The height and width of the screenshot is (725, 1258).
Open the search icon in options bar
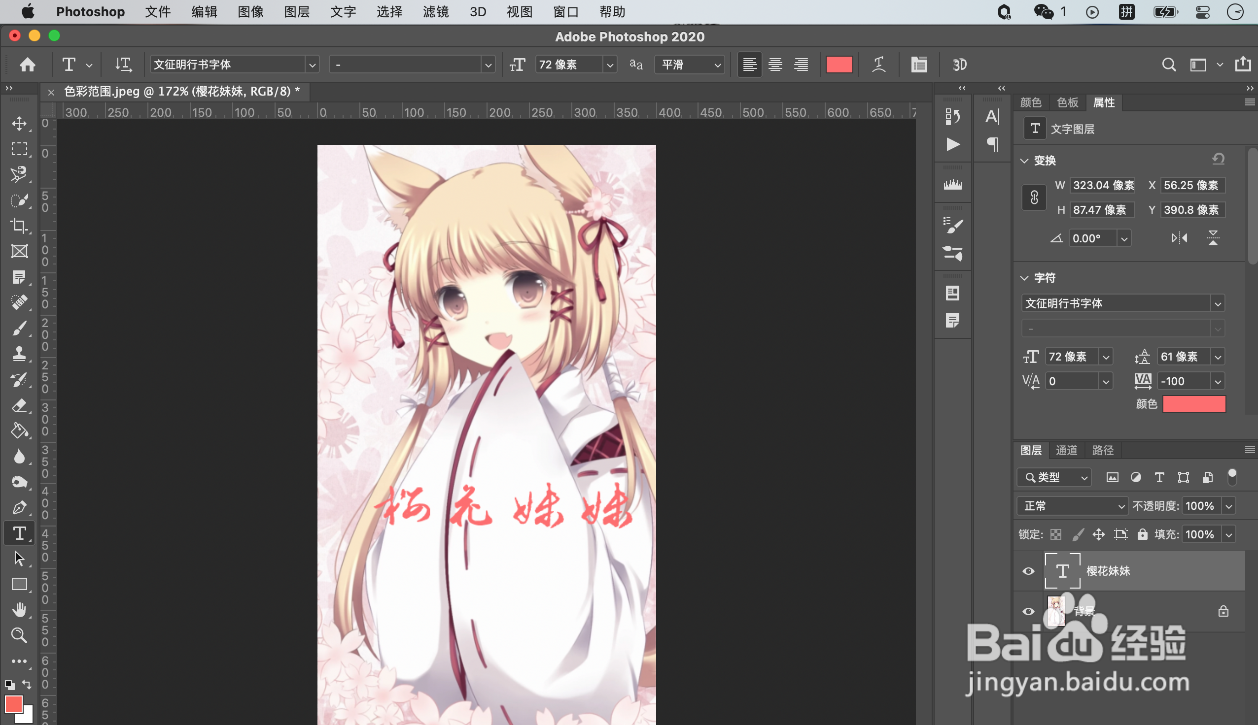point(1169,65)
